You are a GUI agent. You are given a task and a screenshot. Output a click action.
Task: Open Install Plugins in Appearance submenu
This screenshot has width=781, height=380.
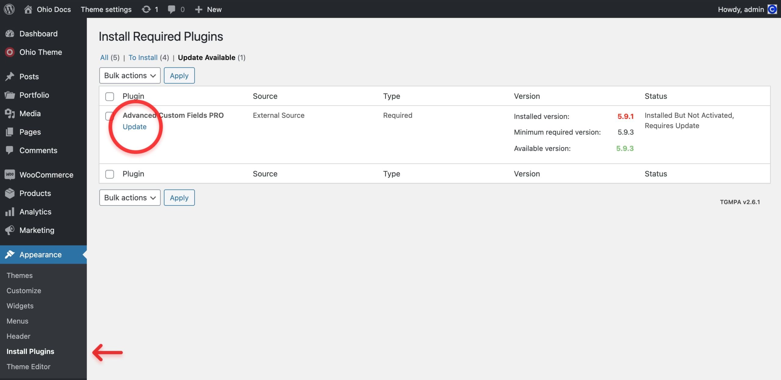coord(30,351)
